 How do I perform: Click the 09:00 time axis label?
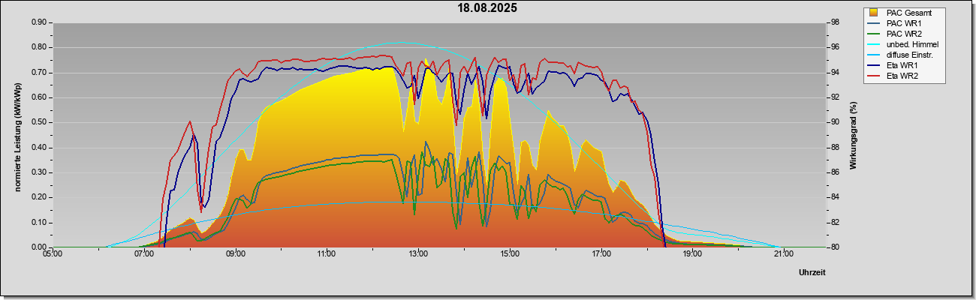click(x=235, y=254)
